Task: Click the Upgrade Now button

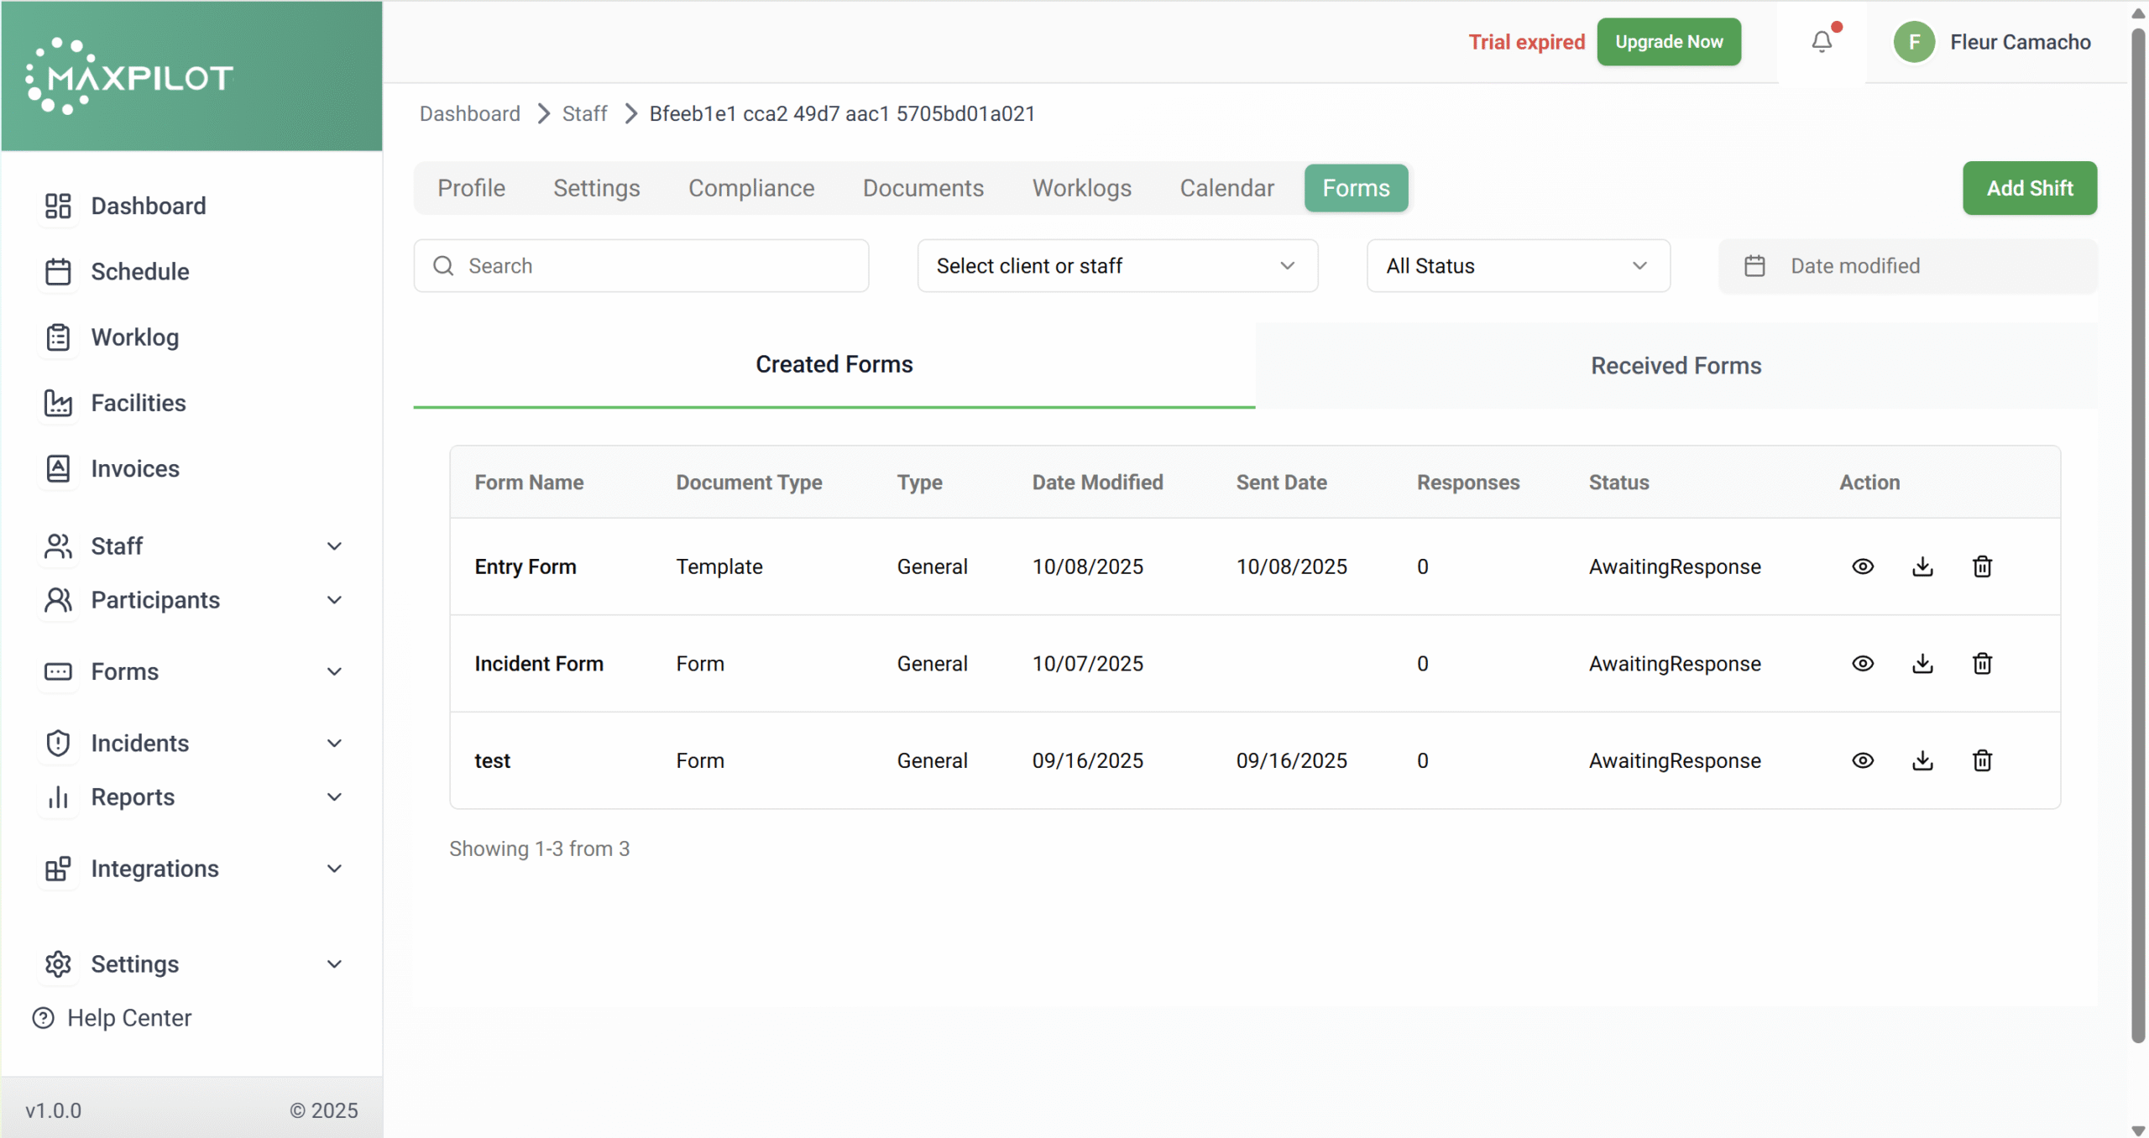Action: (1668, 42)
